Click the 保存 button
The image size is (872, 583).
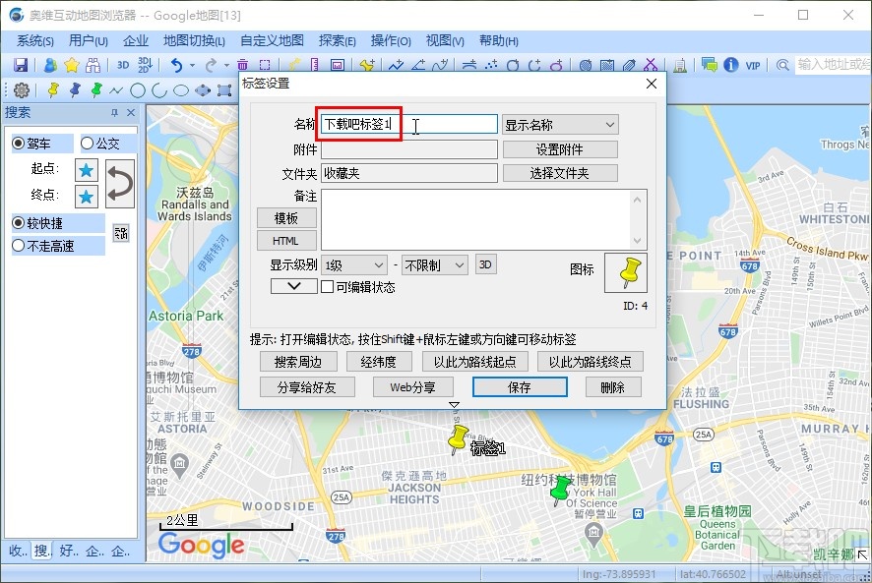[520, 386]
